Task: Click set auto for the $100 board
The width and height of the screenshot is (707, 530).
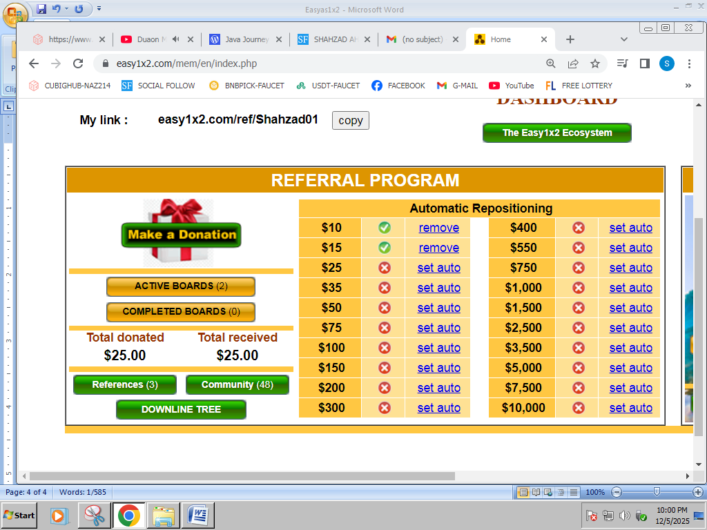Action: pos(438,348)
